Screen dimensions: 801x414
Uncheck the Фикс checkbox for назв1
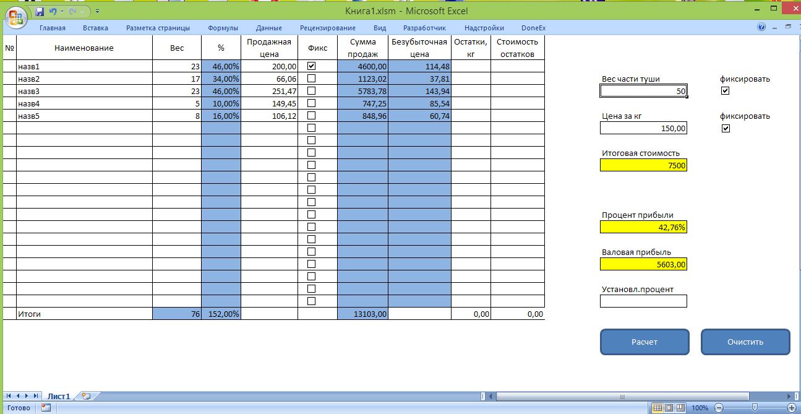tap(311, 66)
